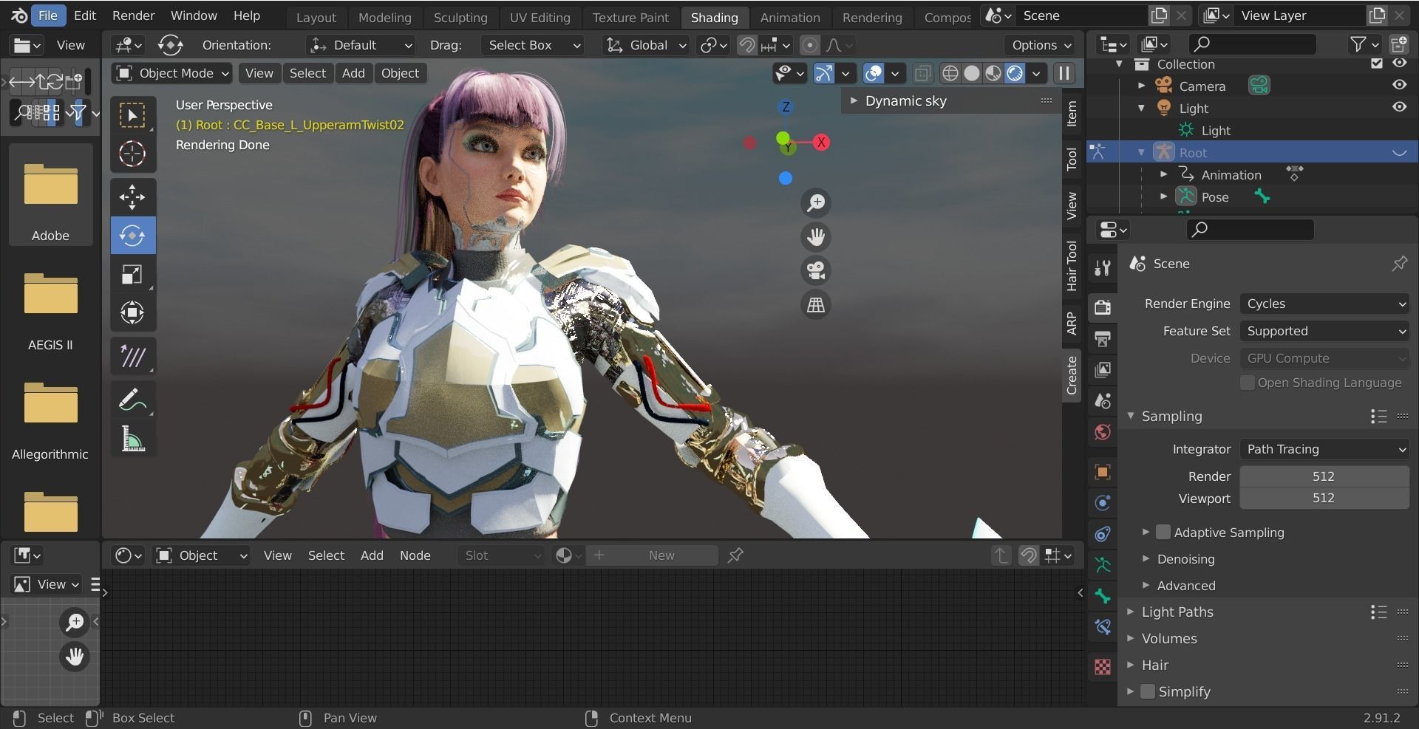Viewport: 1419px width, 729px height.
Task: Pin the node editor pin icon
Action: point(735,555)
